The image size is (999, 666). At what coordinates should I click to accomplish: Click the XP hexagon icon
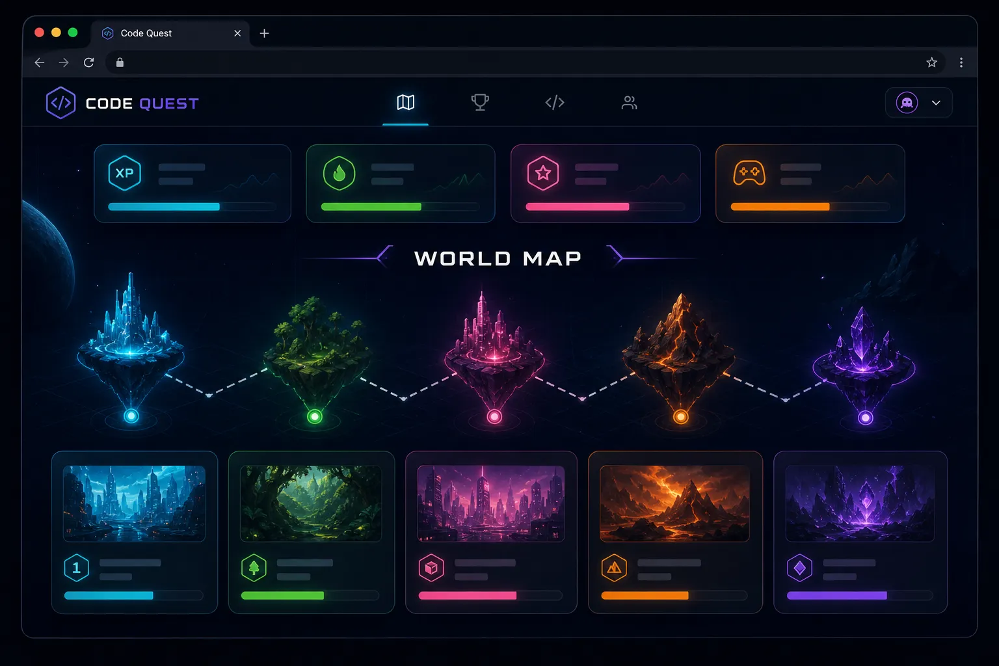[124, 173]
